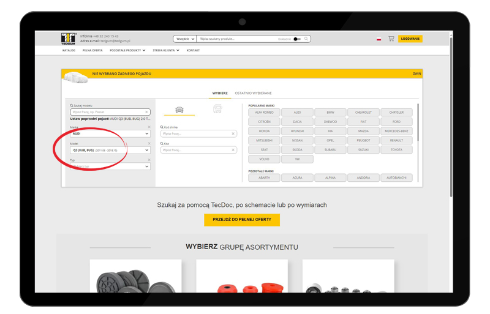490x314 pixels.
Task: Switch to the Ostatnio Wybierane tab
Action: pos(253,93)
